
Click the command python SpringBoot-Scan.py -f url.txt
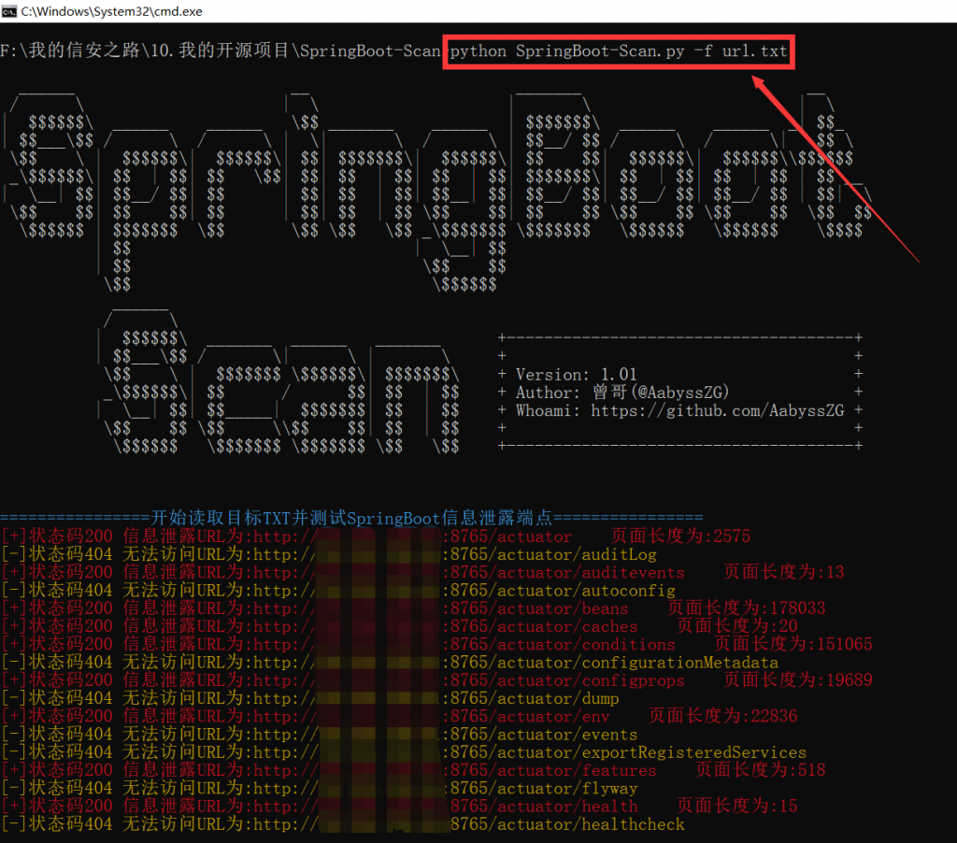pos(619,51)
